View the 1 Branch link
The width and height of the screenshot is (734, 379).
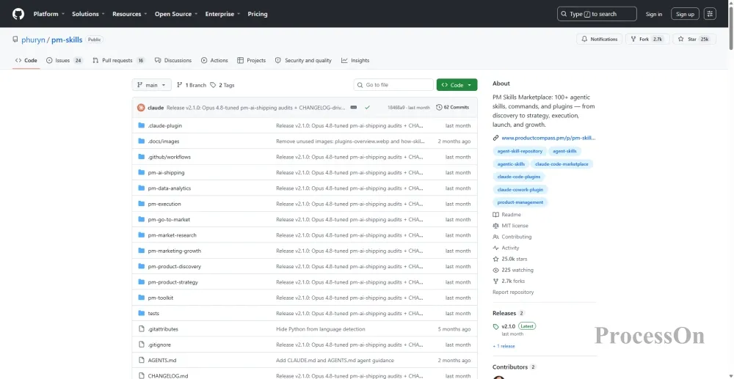tap(192, 85)
